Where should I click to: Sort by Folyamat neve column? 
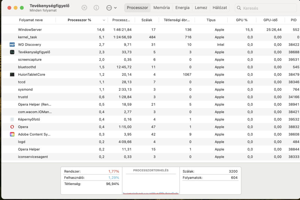(31, 20)
